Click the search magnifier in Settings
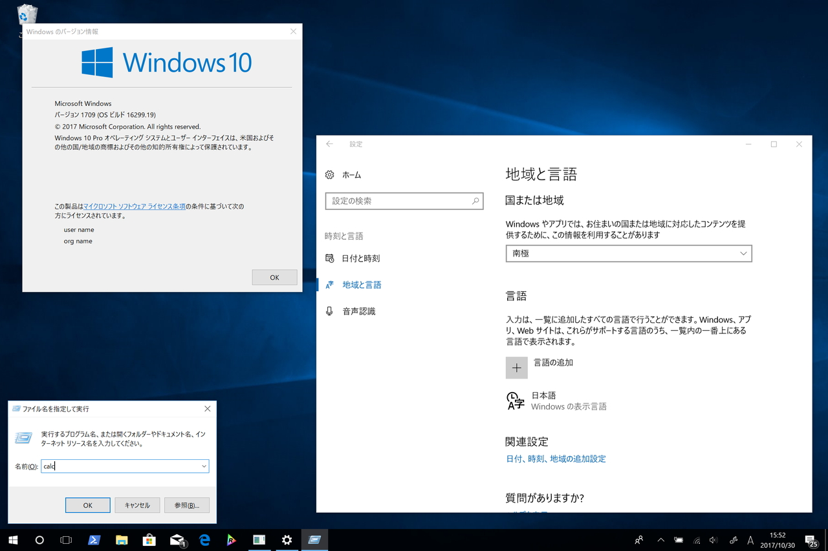 coord(475,201)
